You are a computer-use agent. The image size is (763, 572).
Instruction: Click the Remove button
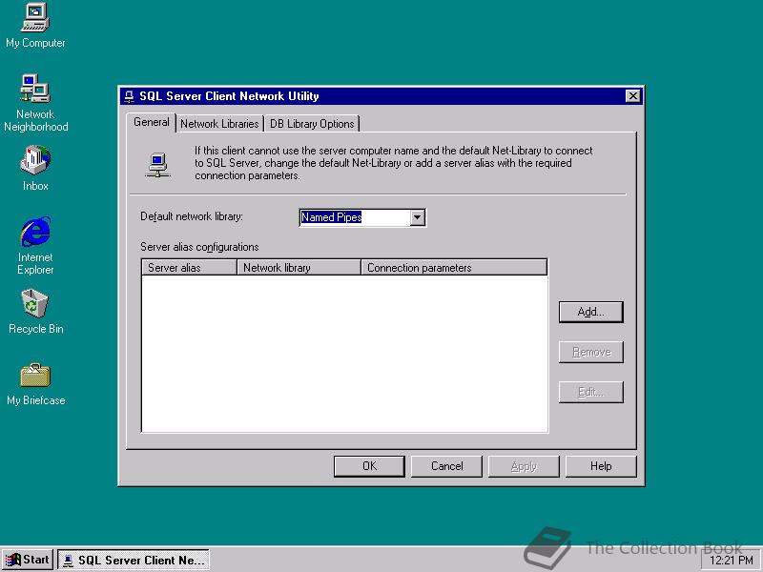pos(590,352)
